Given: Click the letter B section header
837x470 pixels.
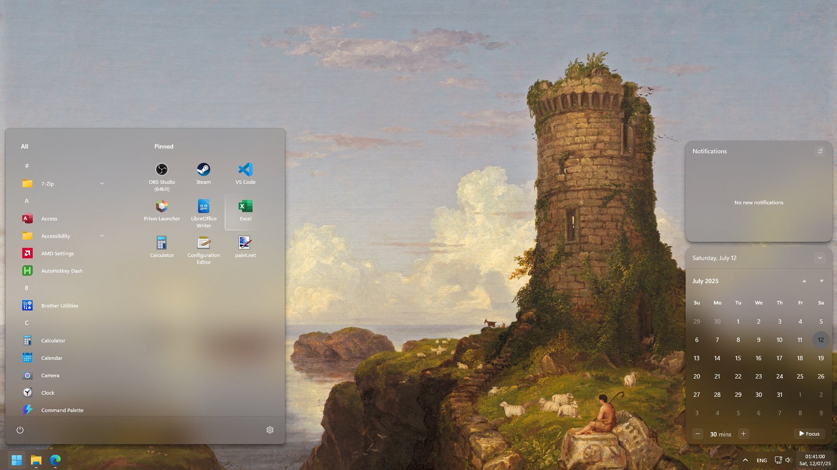Looking at the screenshot, I should (x=27, y=288).
